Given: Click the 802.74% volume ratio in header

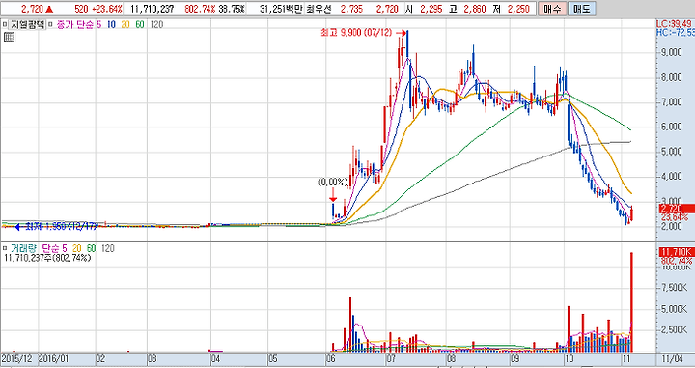Looking at the screenshot, I should coord(199,9).
